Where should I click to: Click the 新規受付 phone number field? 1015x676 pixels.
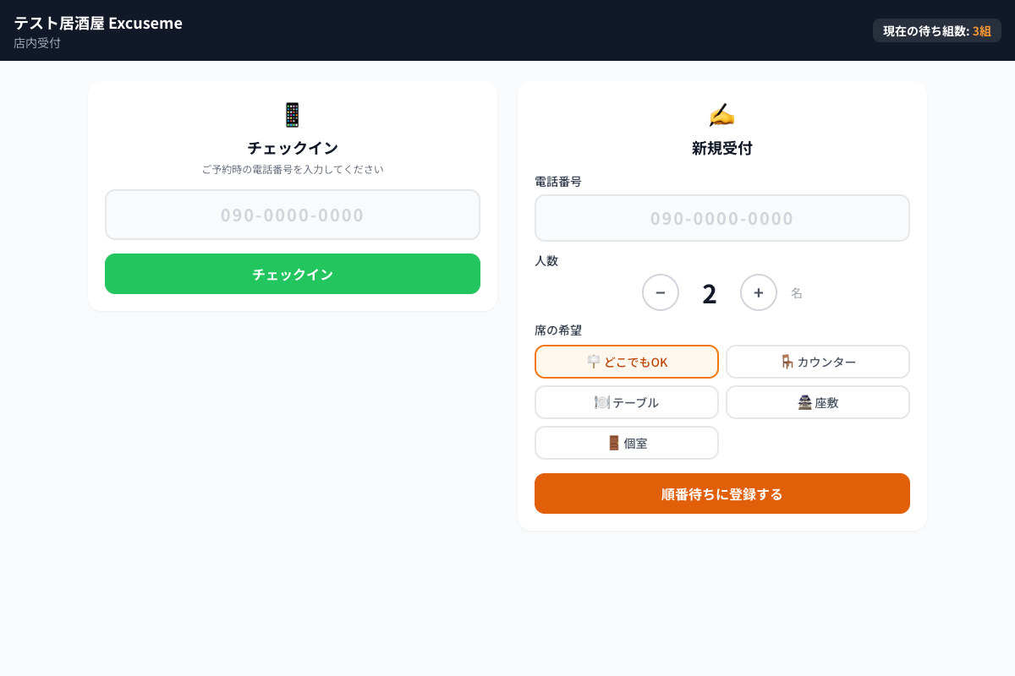coord(721,218)
